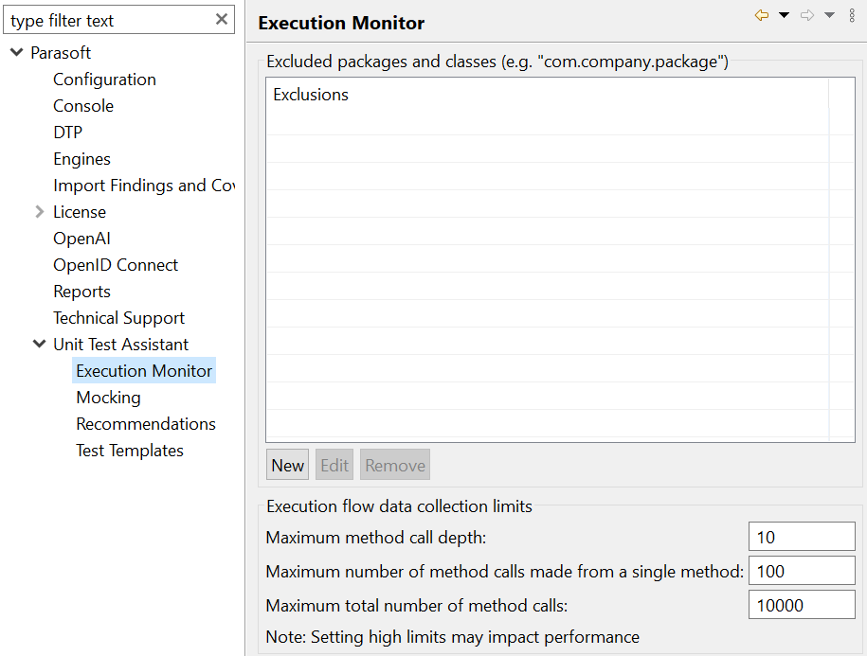
Task: Clear the filter text with X icon
Action: 222,19
